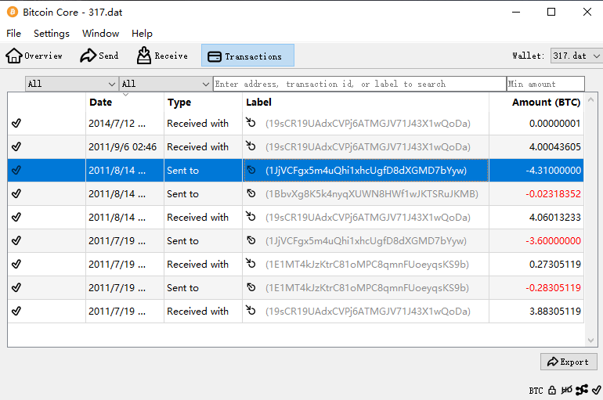Click the Export button
Viewport: 603px width, 400px height.
(569, 362)
